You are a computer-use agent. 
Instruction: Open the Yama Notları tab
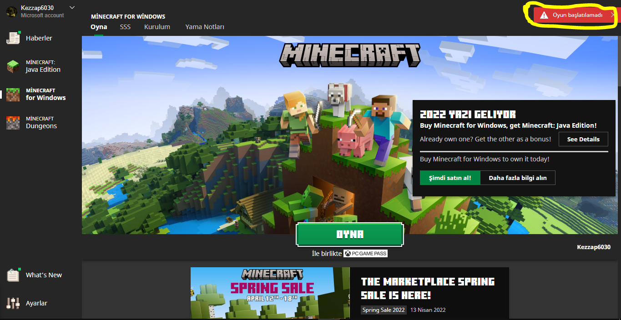coord(205,27)
